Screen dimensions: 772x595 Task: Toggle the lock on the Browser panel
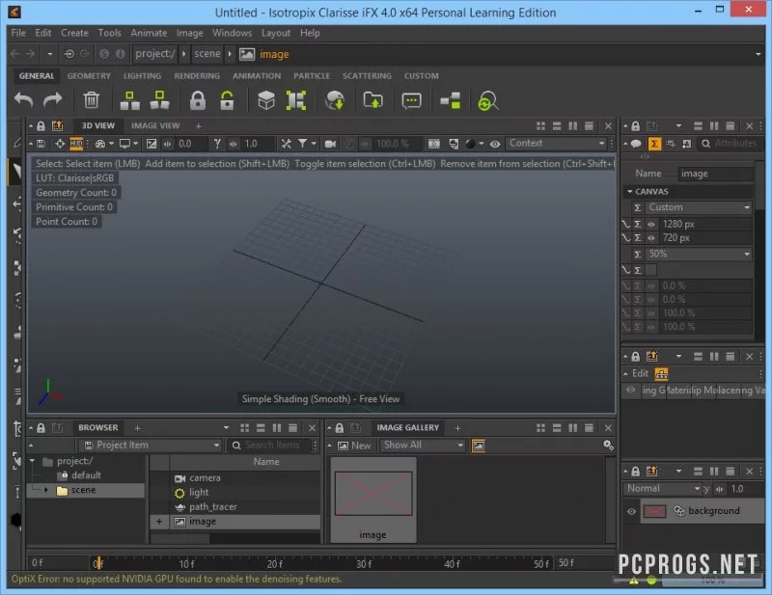click(x=41, y=428)
